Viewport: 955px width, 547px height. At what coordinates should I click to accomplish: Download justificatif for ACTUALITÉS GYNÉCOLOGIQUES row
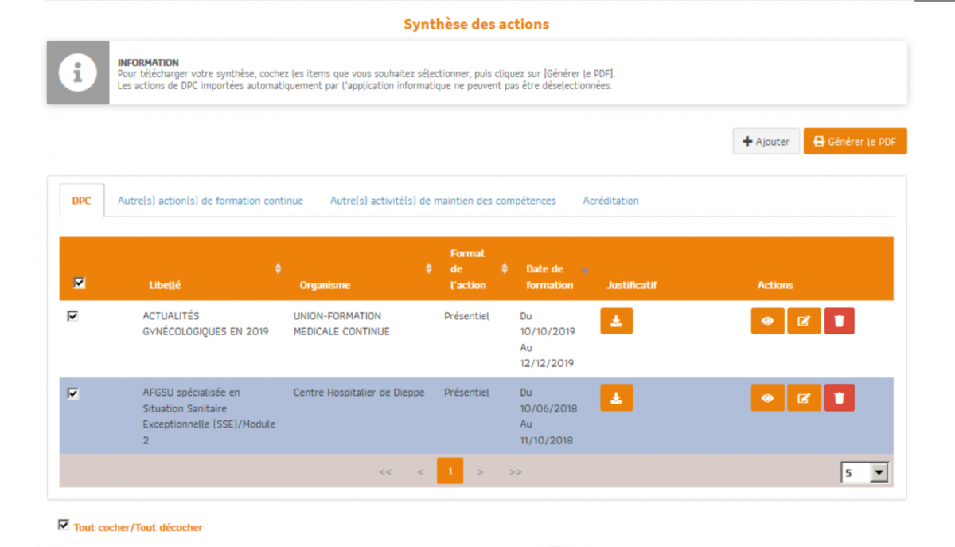click(x=616, y=321)
